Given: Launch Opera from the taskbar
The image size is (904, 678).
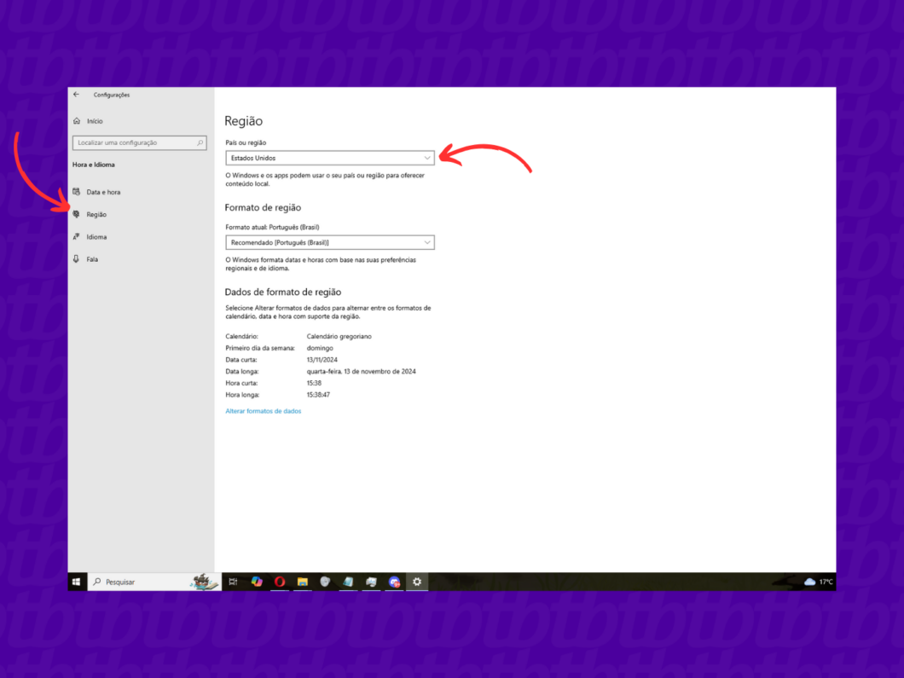Looking at the screenshot, I should (279, 582).
